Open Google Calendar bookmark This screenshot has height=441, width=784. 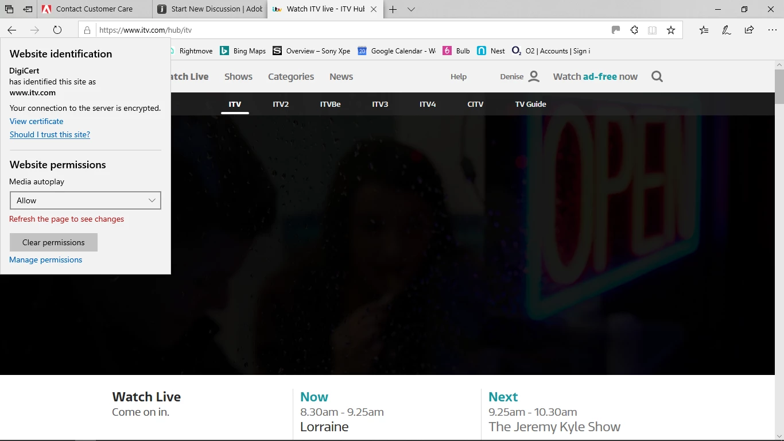coord(397,51)
